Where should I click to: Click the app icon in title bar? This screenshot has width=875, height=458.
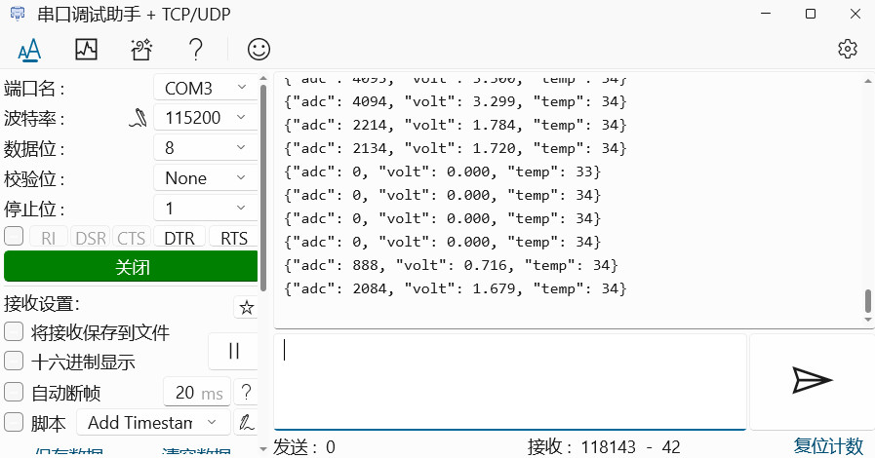pyautogui.click(x=18, y=14)
